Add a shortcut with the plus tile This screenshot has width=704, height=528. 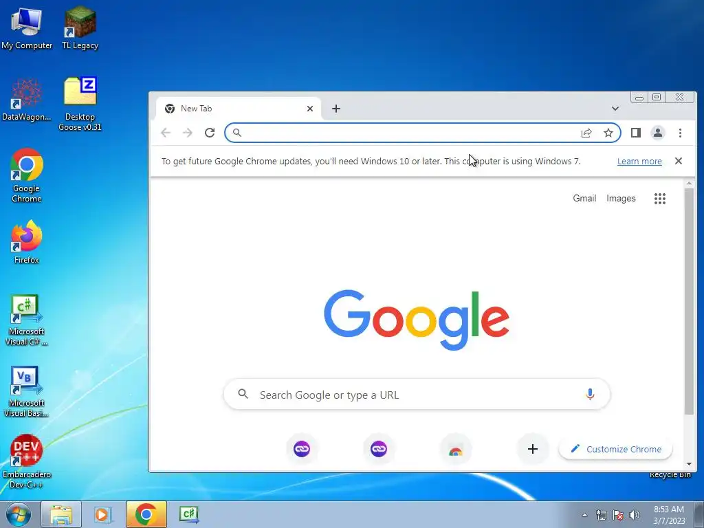click(x=533, y=448)
